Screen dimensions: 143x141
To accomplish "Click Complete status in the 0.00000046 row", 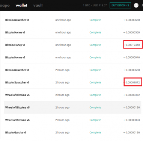I will pos(95,58).
